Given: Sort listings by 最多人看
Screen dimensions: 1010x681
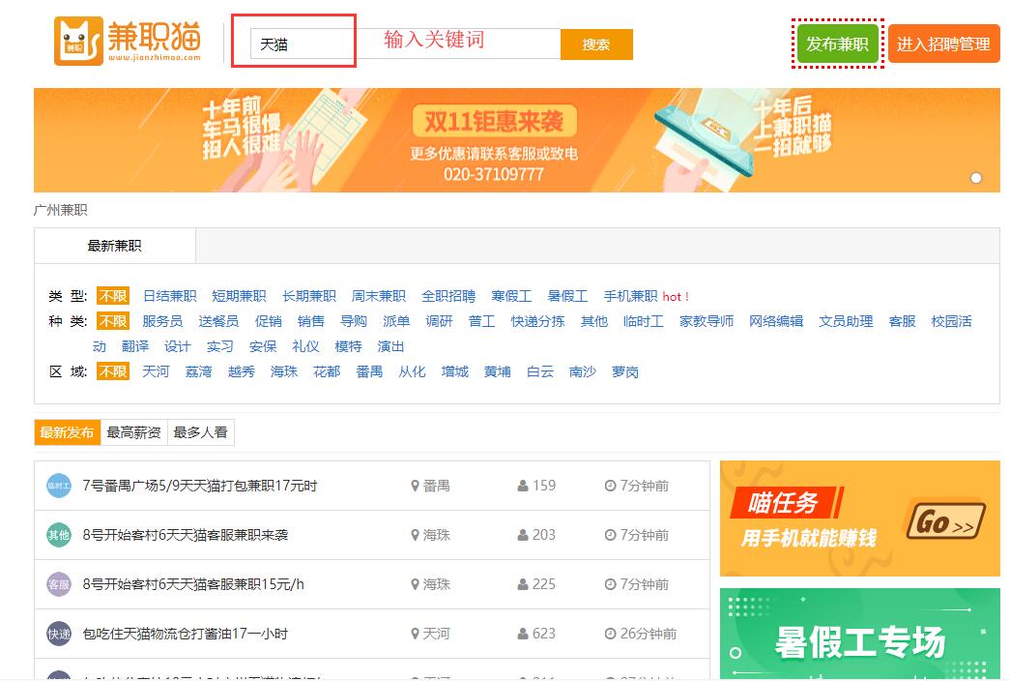Looking at the screenshot, I should click(200, 432).
